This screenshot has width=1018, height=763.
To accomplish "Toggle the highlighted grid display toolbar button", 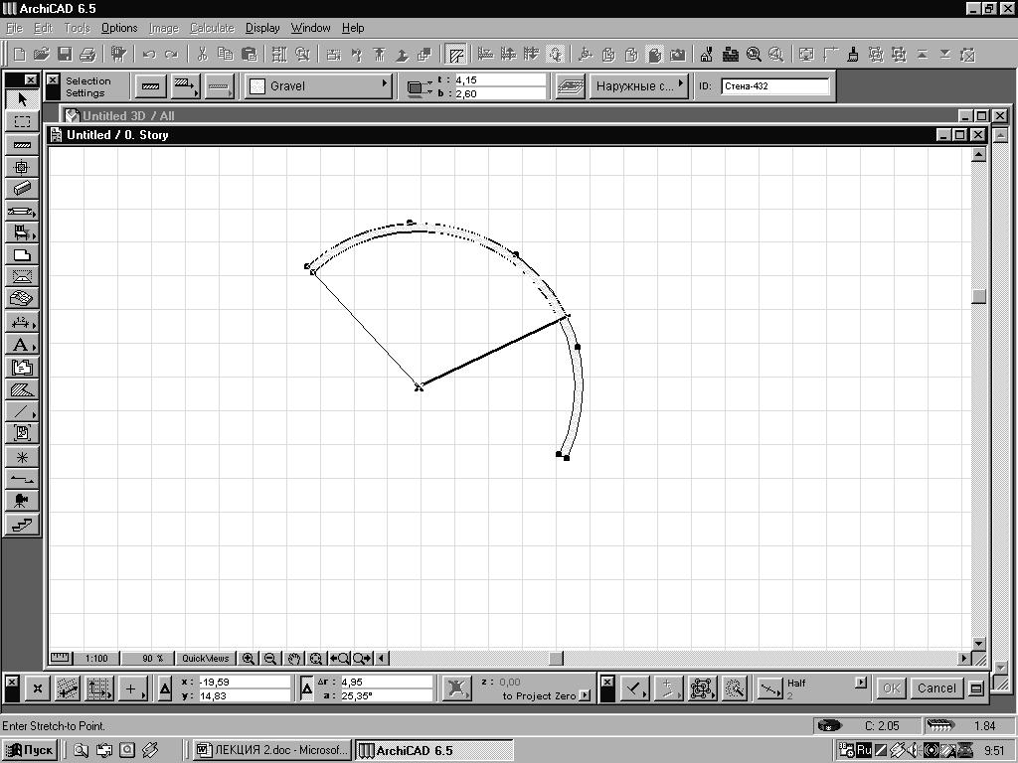I will (x=456, y=55).
